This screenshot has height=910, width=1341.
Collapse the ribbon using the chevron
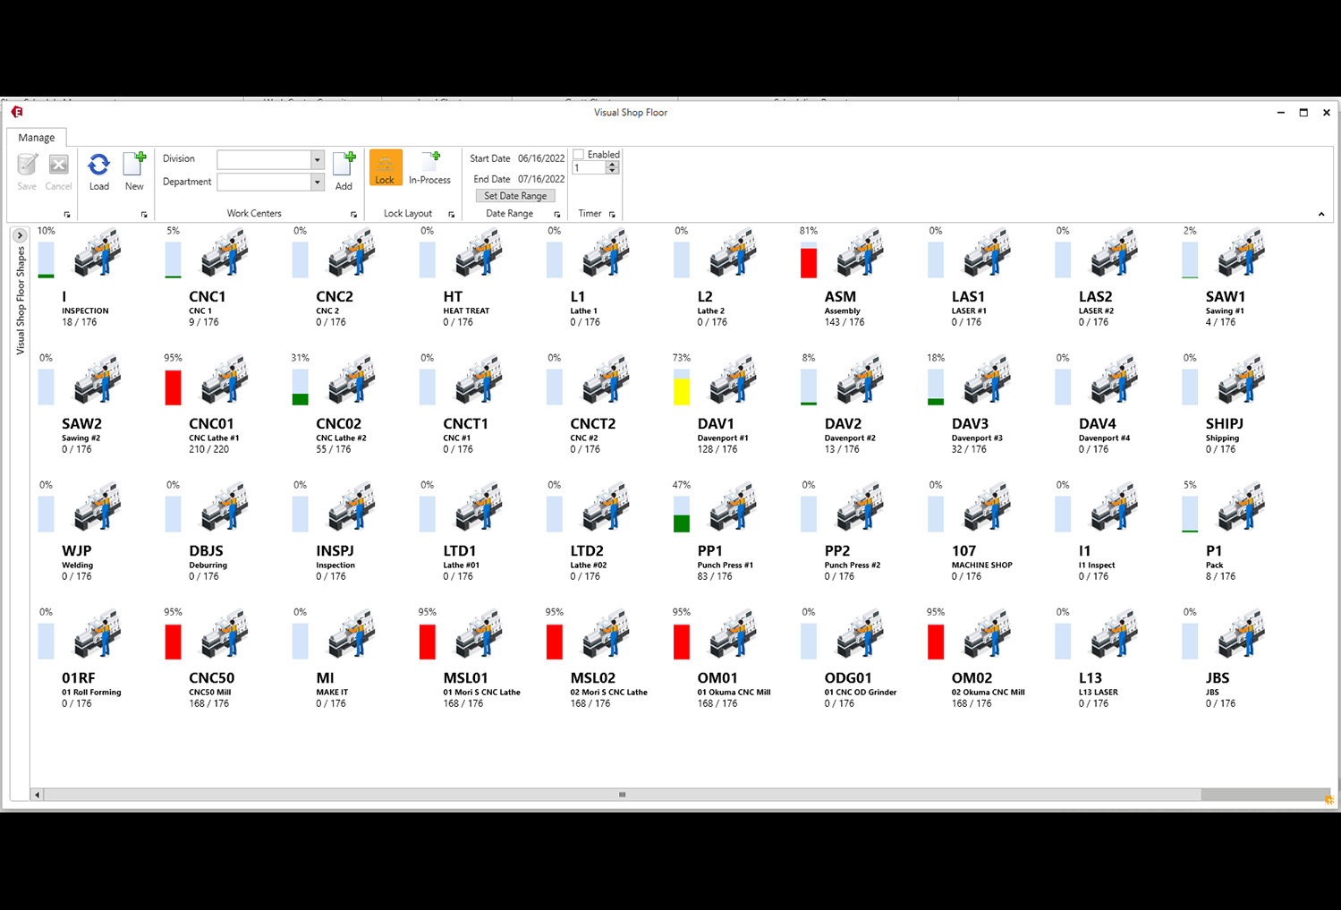(1321, 214)
